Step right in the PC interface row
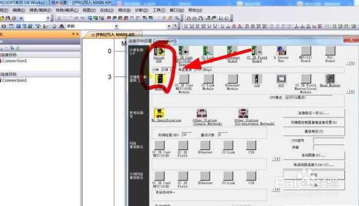Screen dimensions: 359x206 (x=352, y=63)
